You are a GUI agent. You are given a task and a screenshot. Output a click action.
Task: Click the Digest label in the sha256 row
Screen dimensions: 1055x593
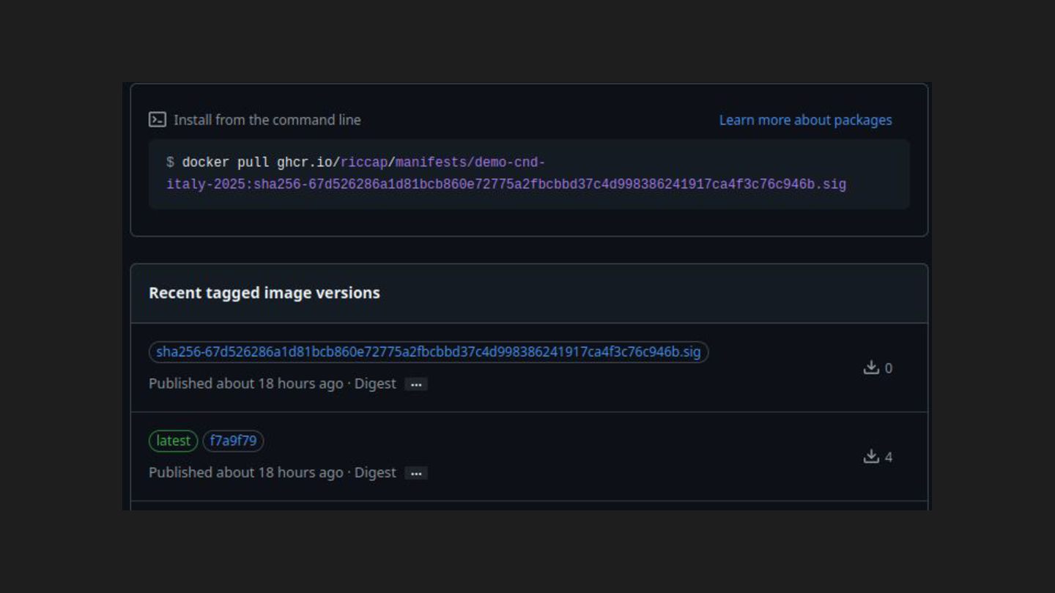375,384
